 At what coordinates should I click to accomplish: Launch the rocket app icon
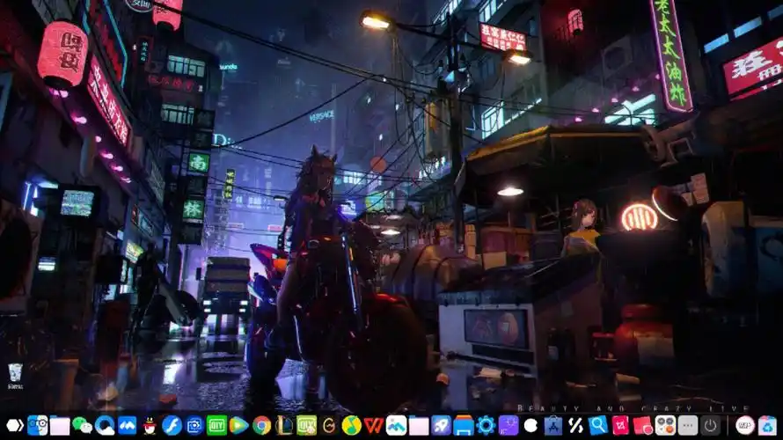click(x=441, y=425)
